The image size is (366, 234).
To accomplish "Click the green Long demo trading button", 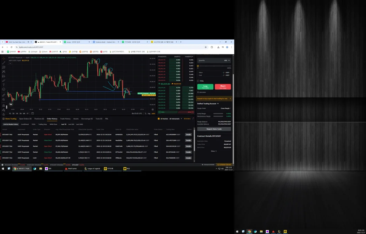I will point(205,87).
